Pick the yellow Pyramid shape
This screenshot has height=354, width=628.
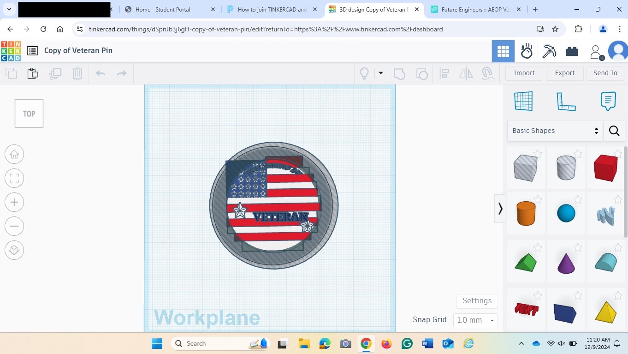(606, 312)
